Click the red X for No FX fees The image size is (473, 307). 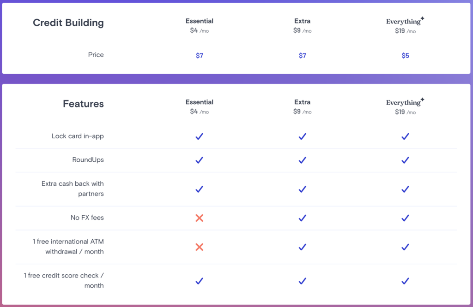coord(199,218)
